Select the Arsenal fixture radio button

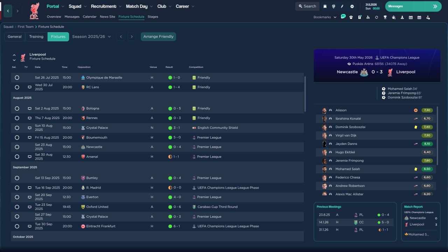pos(17,157)
